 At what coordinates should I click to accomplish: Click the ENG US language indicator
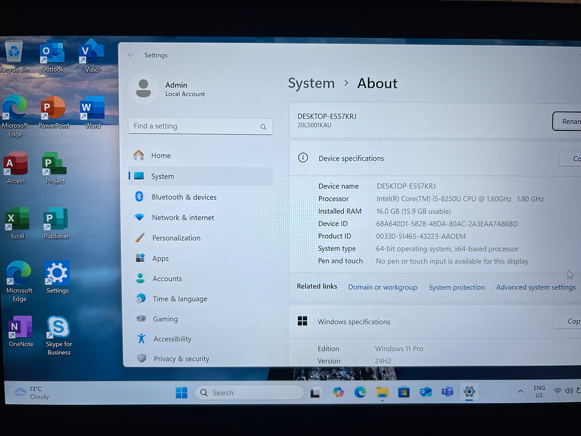click(x=539, y=391)
